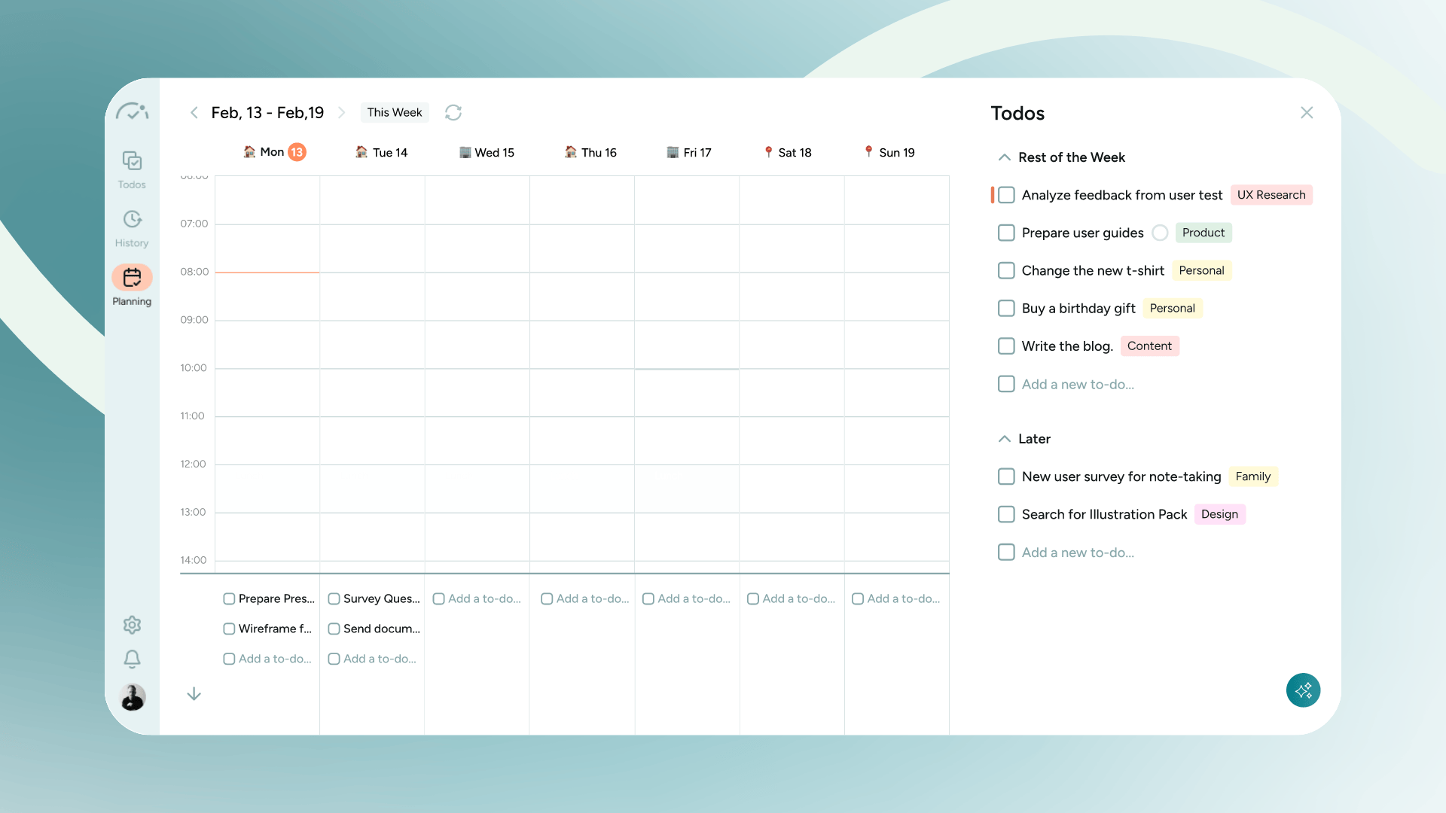The image size is (1446, 813).
Task: Check 'Survey Ques...' under Tuesday
Action: tap(334, 598)
